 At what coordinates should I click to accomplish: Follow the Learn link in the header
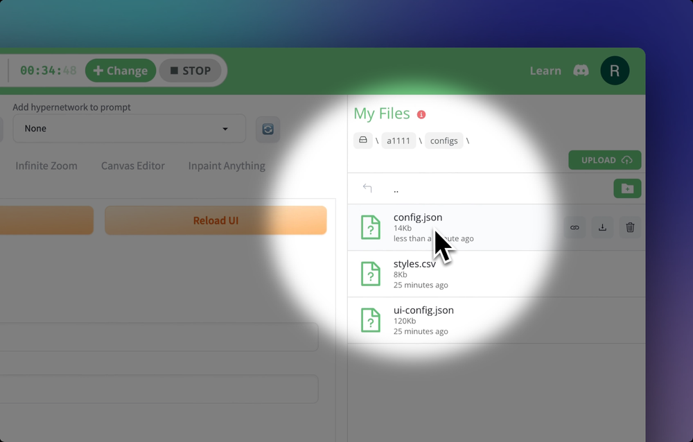click(545, 71)
